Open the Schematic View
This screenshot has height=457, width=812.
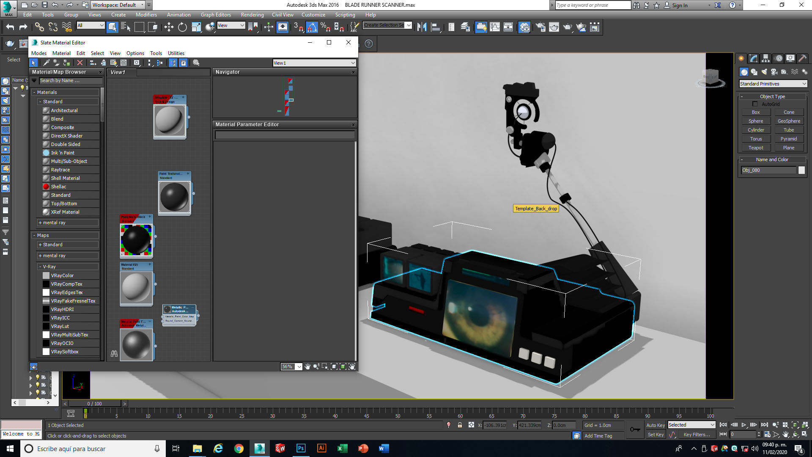click(508, 27)
